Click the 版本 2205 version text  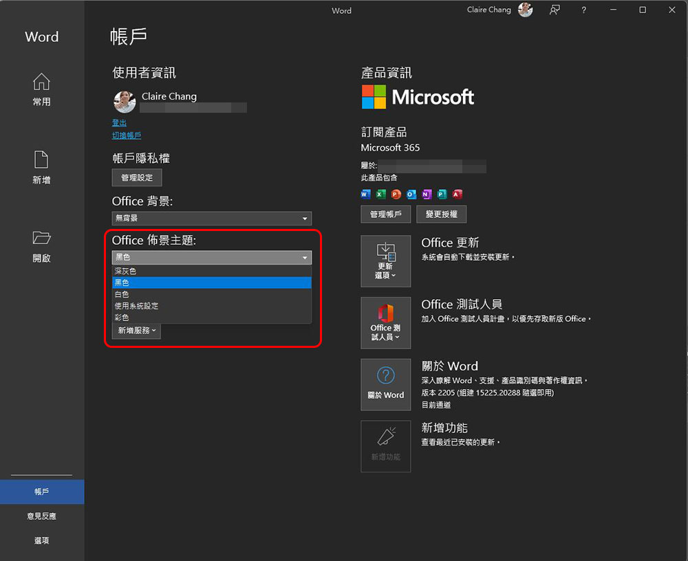[x=488, y=393]
